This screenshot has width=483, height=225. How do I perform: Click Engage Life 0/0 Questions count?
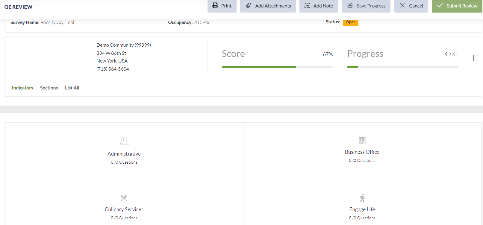click(x=362, y=218)
